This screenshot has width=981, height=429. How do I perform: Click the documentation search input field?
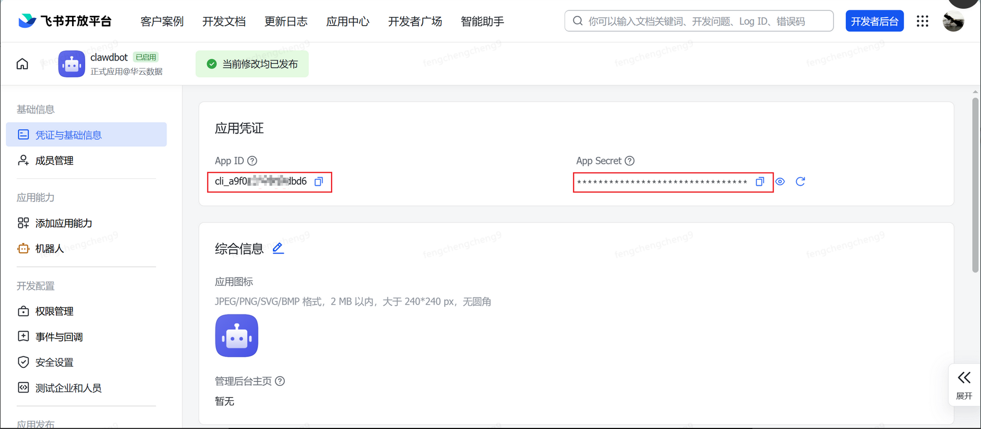point(699,21)
